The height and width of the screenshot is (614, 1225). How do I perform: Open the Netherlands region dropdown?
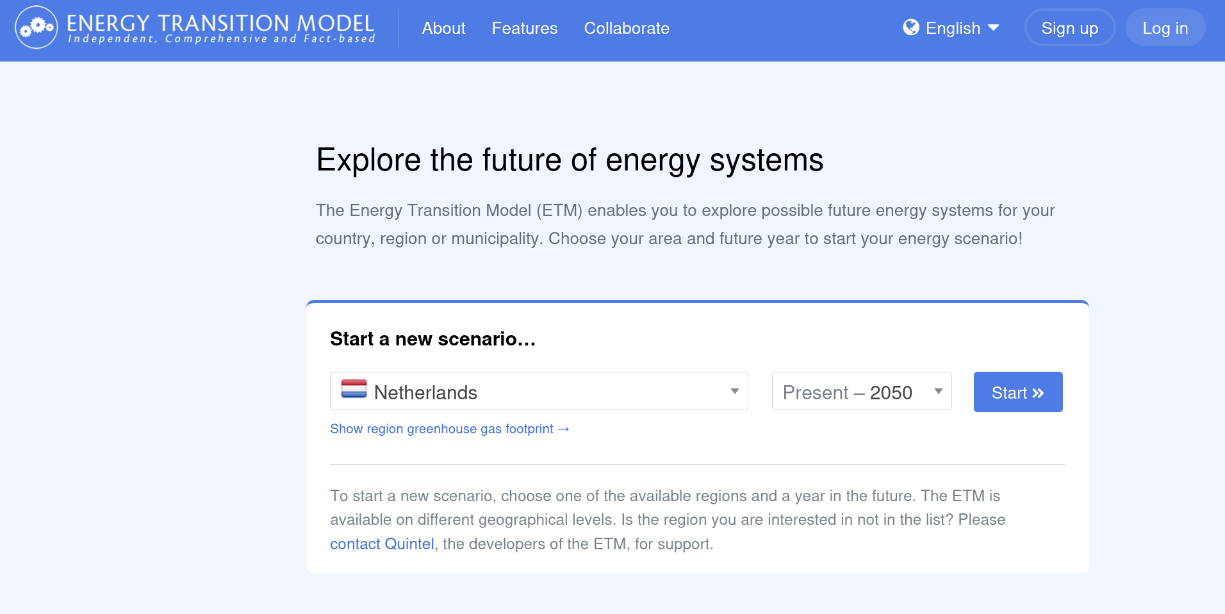coord(539,391)
